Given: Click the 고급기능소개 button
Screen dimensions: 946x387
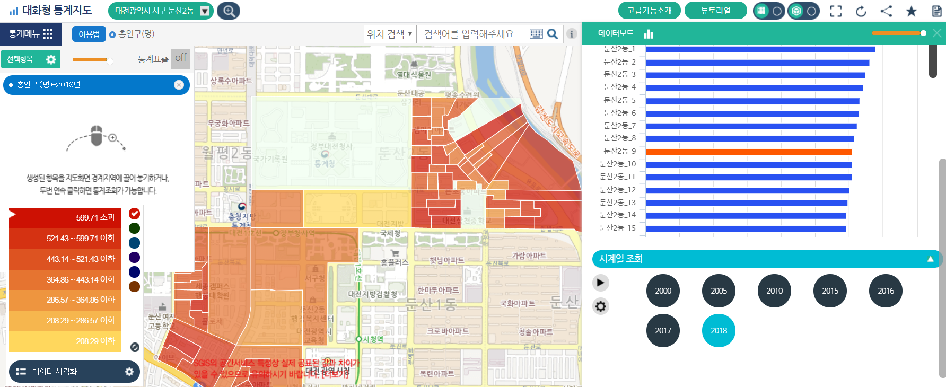Looking at the screenshot, I should coord(649,11).
